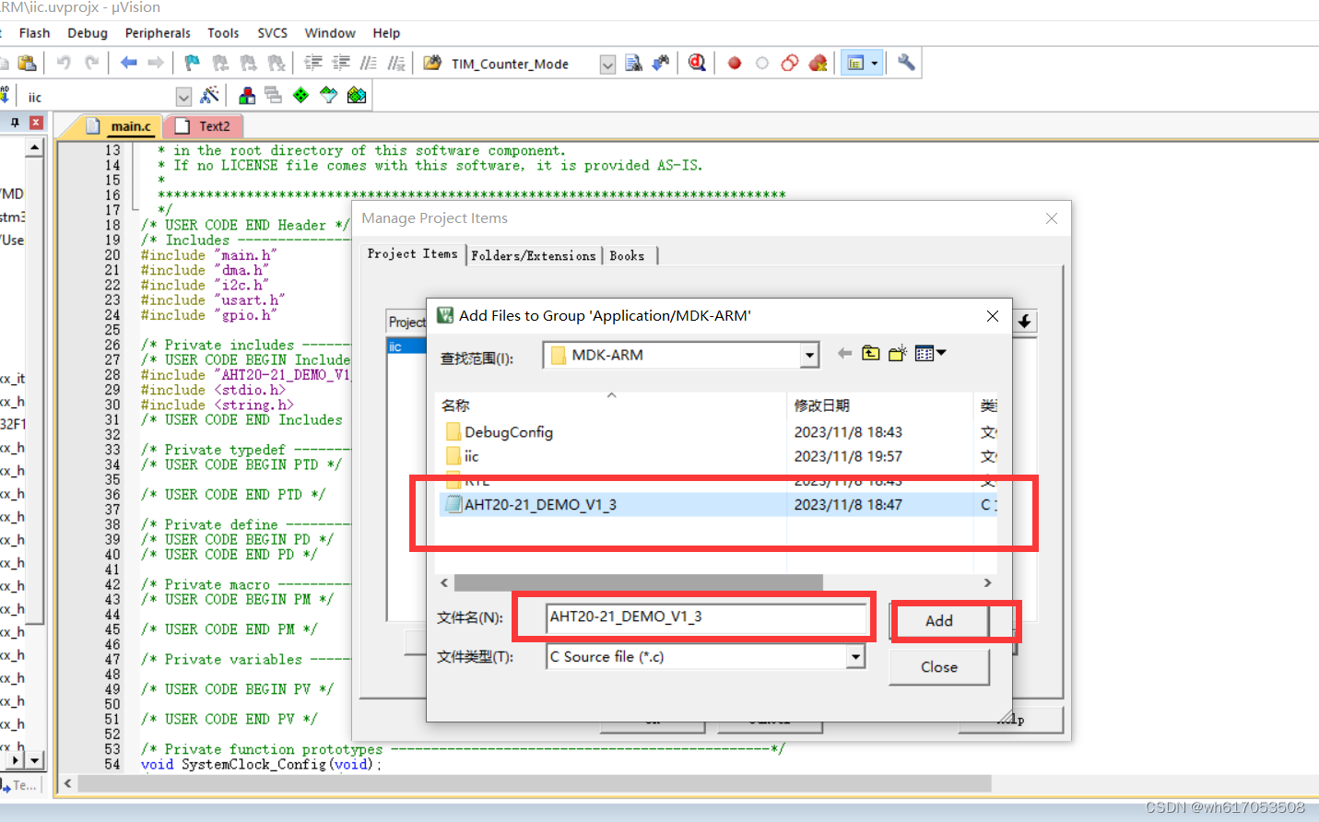Go up one folder level in file dialog

point(871,353)
